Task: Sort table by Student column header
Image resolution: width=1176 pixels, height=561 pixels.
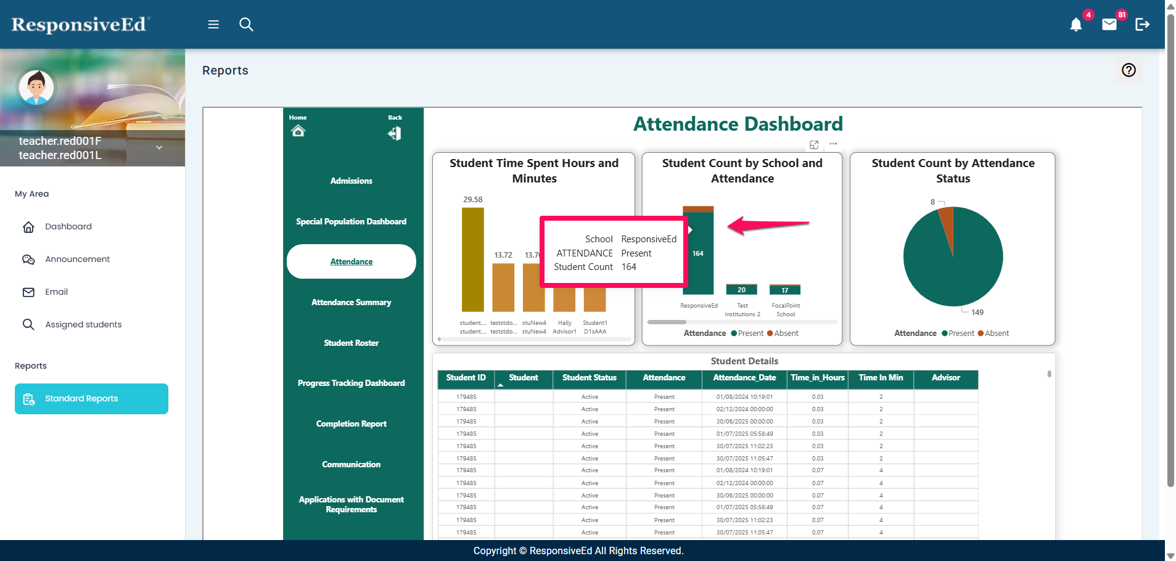Action: pos(523,378)
